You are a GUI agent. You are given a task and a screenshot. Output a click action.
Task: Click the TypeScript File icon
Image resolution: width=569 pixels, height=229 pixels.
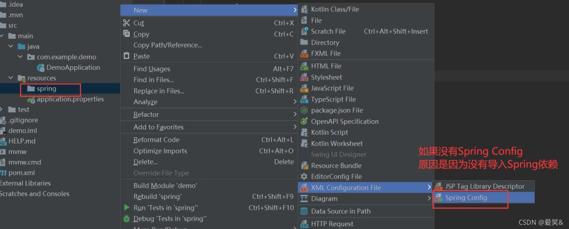304,100
